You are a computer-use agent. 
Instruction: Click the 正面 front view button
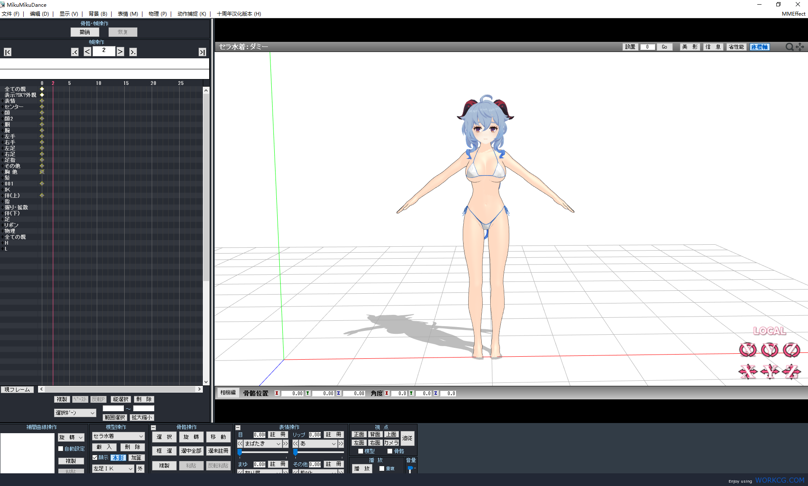359,434
